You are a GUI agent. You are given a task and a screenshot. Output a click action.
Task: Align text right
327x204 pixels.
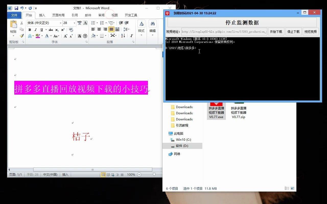click(105, 29)
